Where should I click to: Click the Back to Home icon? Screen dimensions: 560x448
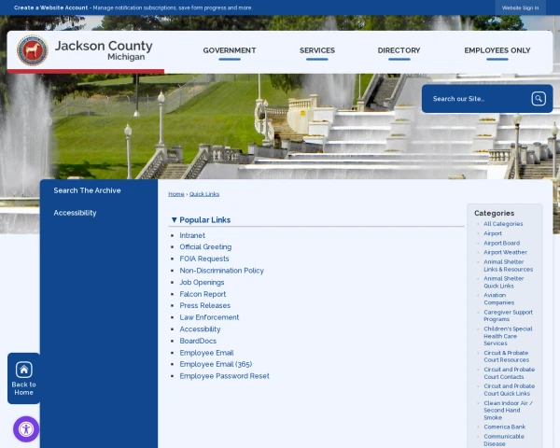coord(23,370)
